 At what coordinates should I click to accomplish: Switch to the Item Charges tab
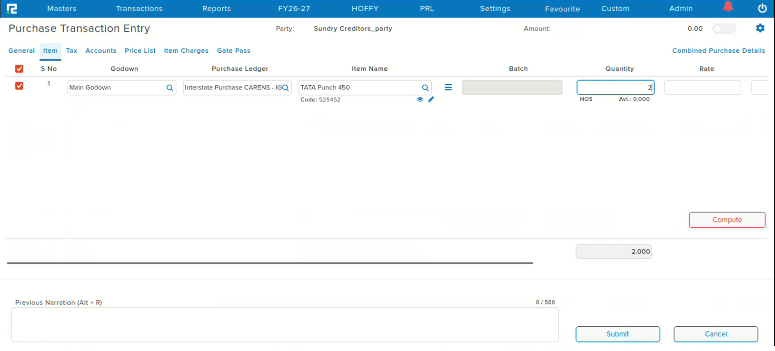186,51
